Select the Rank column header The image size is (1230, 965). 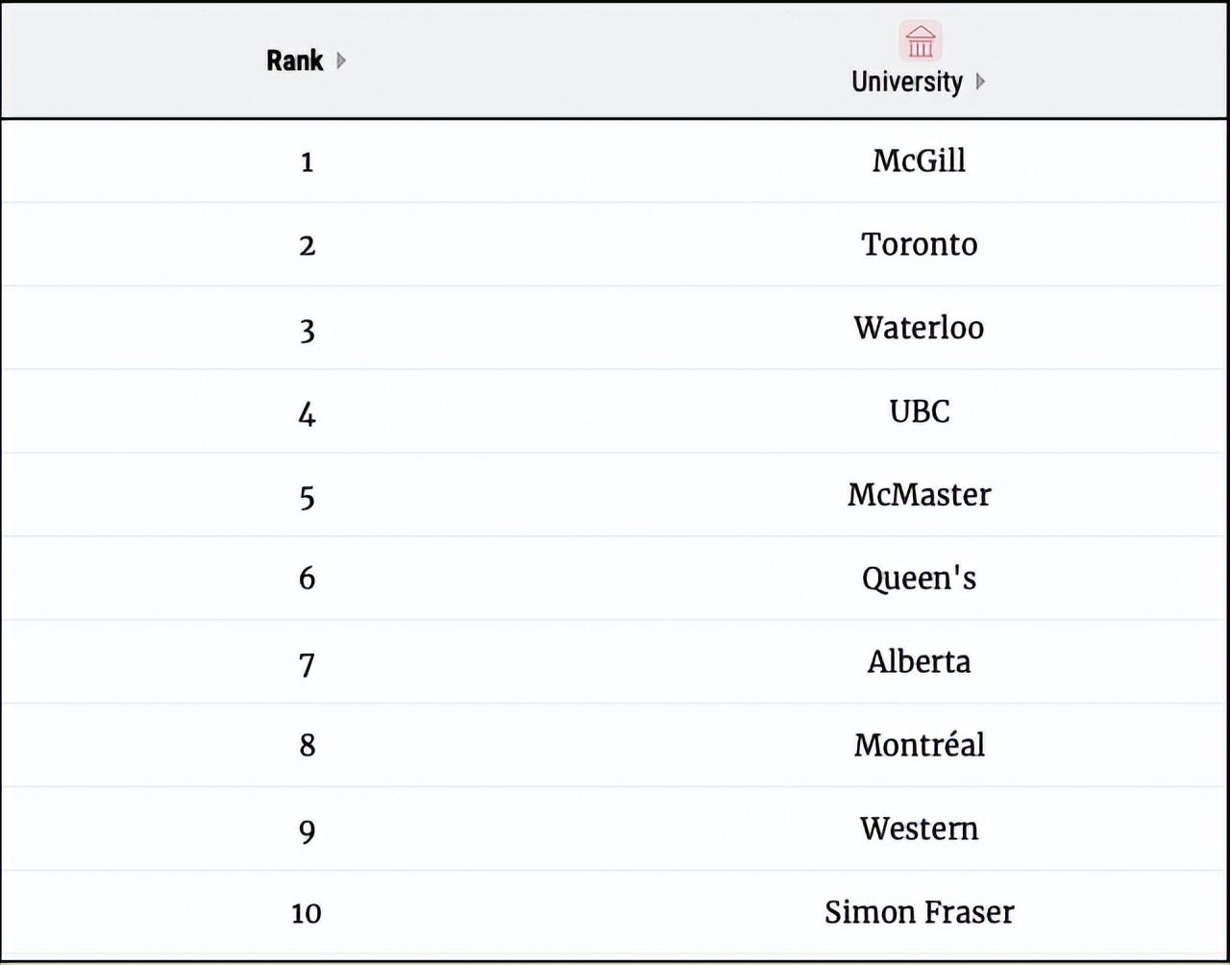tap(295, 61)
